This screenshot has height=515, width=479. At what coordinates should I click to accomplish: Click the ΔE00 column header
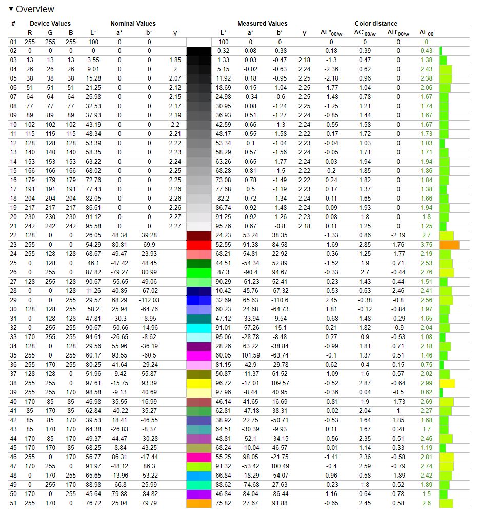point(426,33)
